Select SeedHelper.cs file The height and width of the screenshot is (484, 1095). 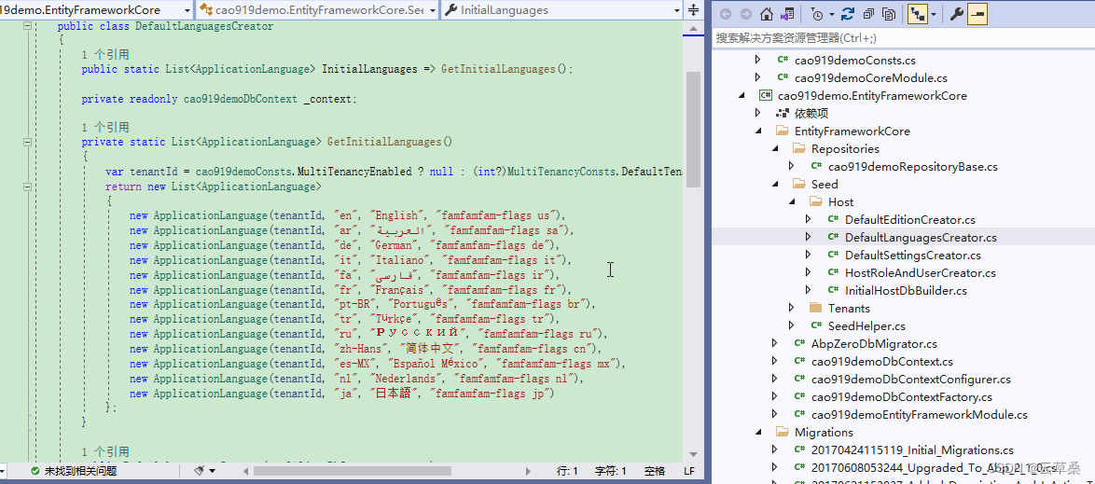pyautogui.click(x=866, y=326)
